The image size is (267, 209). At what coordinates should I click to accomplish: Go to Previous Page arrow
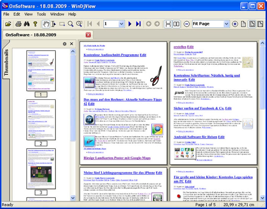pos(98,24)
